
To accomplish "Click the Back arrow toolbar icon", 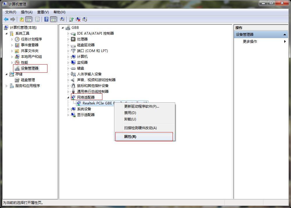I will tap(6, 19).
